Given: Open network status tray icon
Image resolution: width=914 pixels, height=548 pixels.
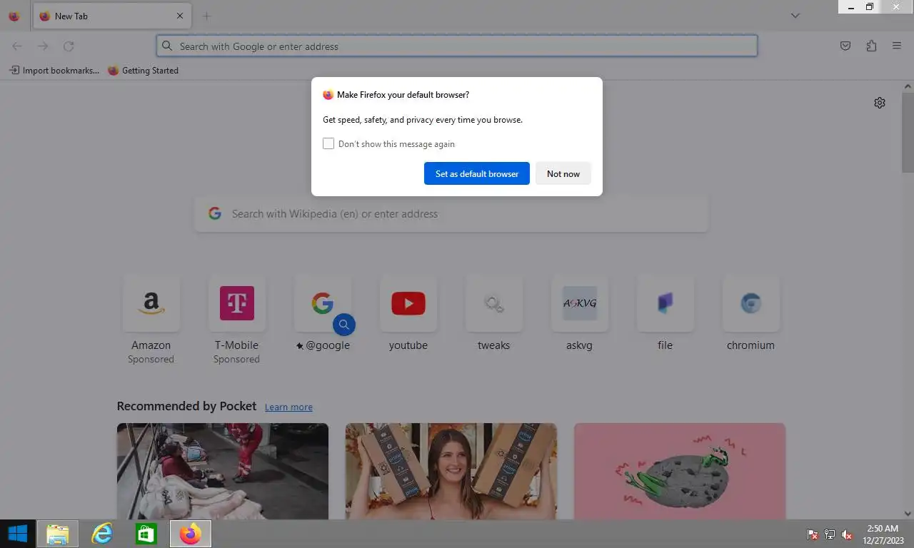Looking at the screenshot, I should coord(830,534).
